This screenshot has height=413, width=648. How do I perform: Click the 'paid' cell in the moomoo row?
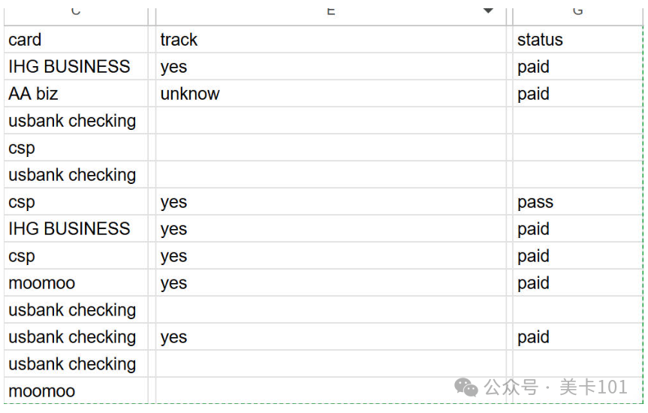point(577,283)
